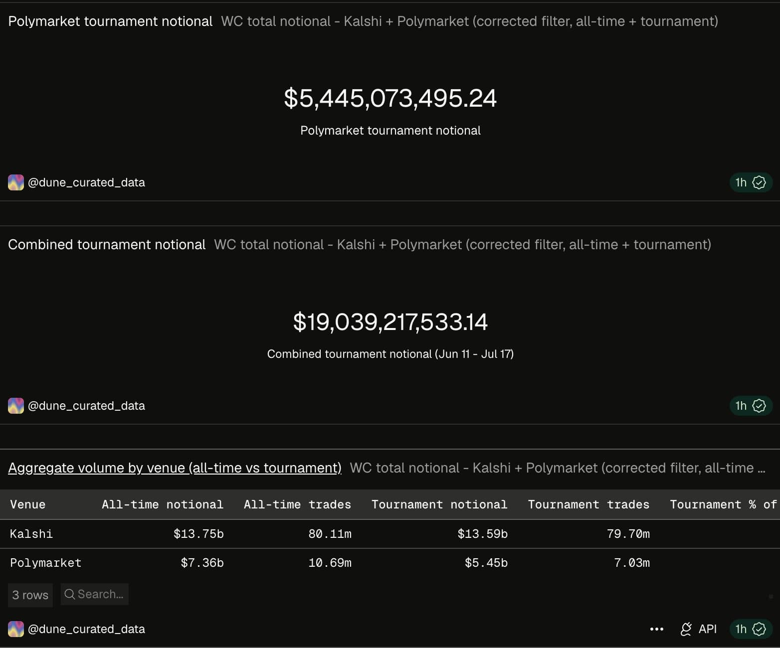Click the 1h refresh badge under the $19,039,217,533.14 counter
The image size is (780, 648).
[x=751, y=406]
